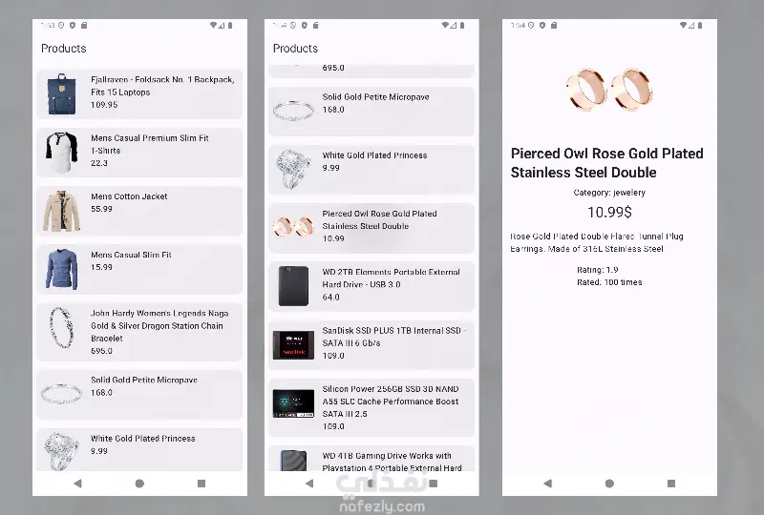Click the battery icon in the product detail screen's status bar

click(700, 26)
